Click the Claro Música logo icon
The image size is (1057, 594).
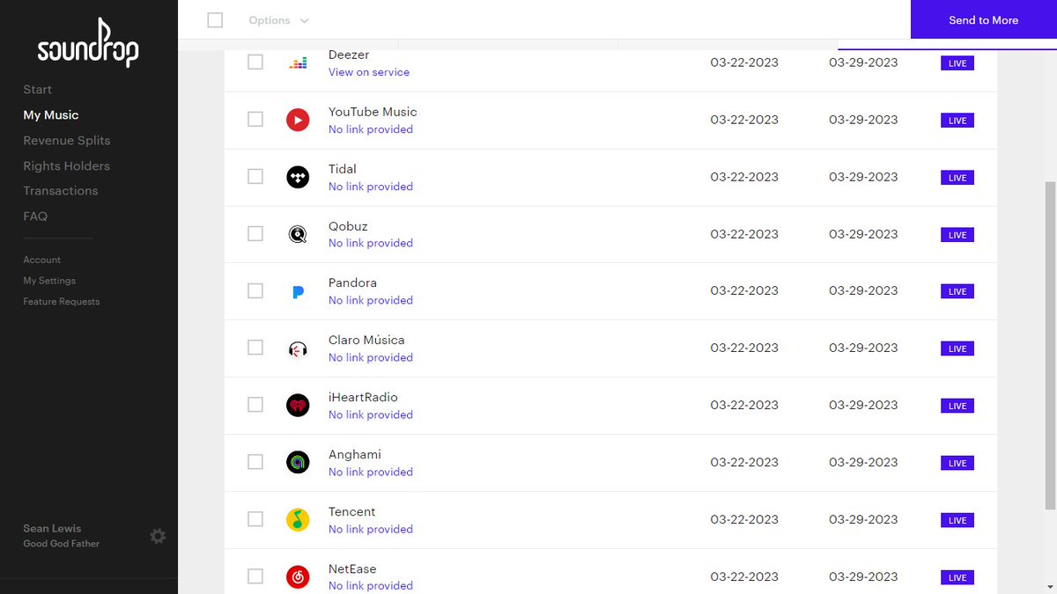[x=298, y=348]
